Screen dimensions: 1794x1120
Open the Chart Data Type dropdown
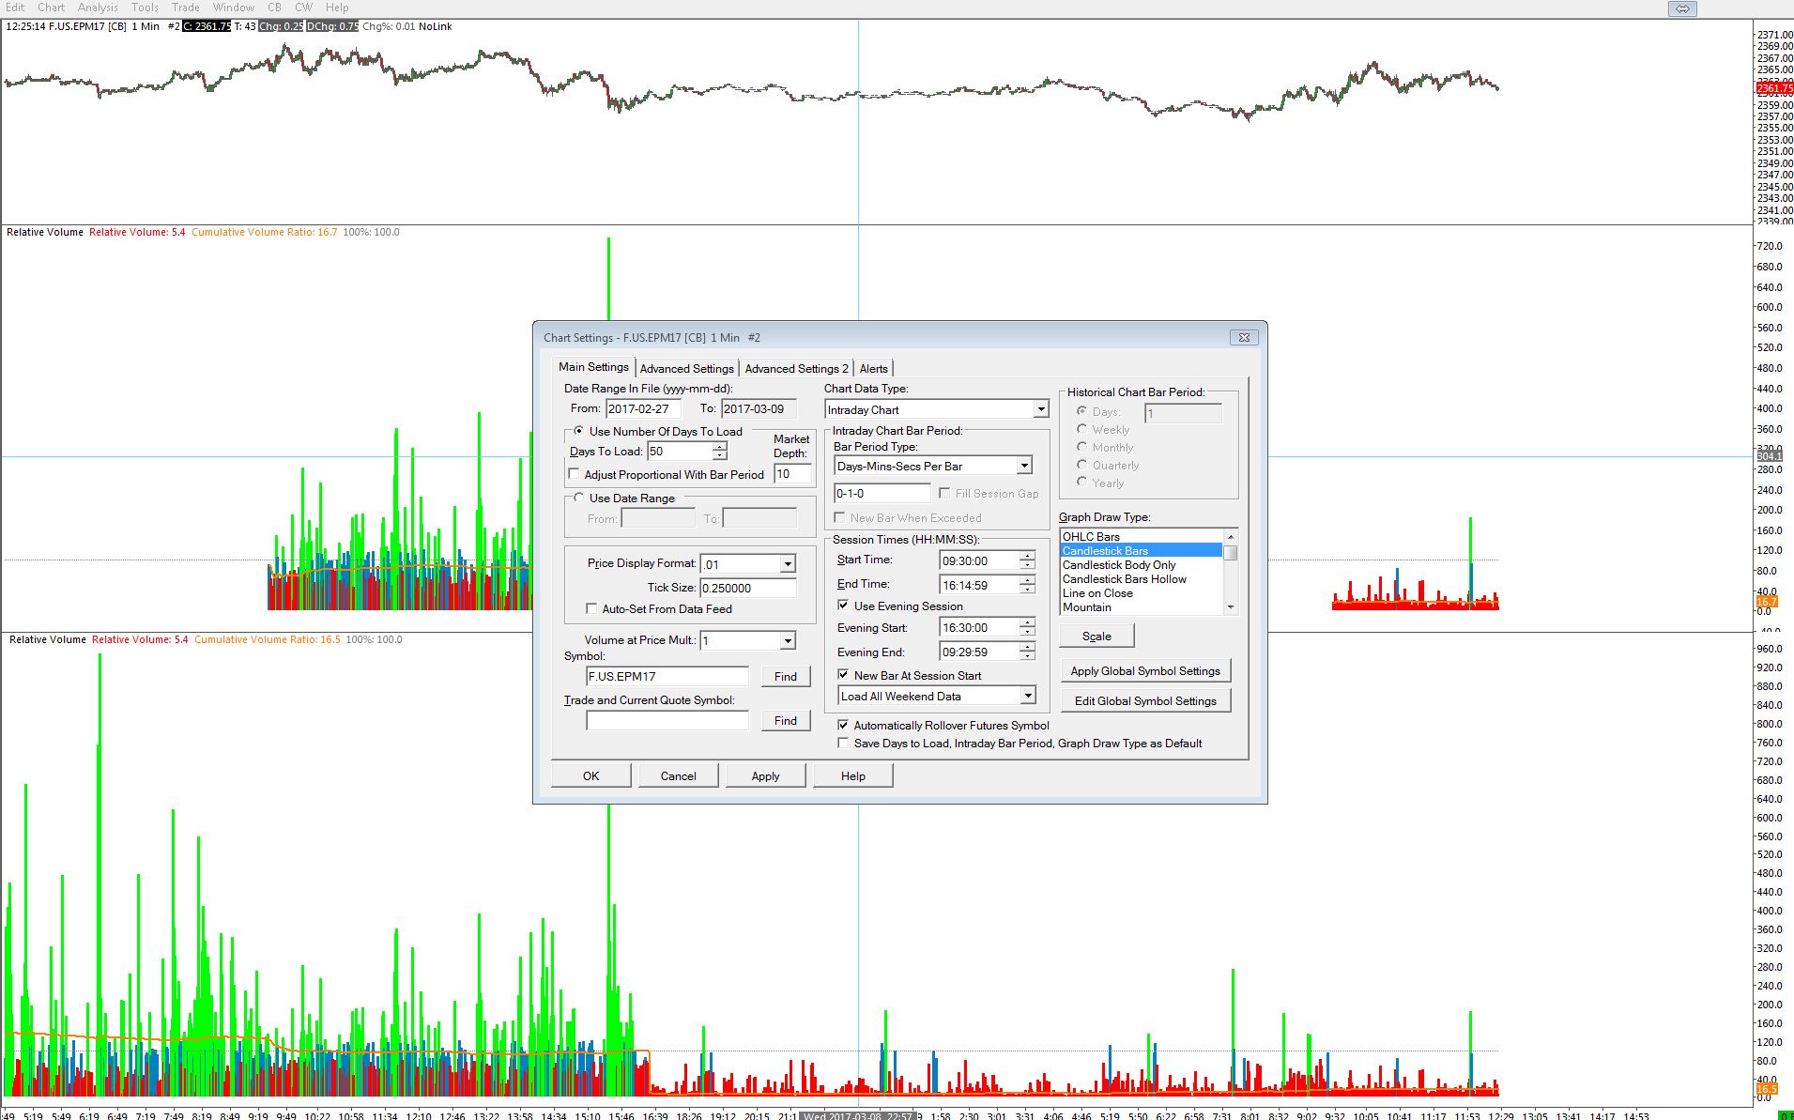(x=1040, y=409)
